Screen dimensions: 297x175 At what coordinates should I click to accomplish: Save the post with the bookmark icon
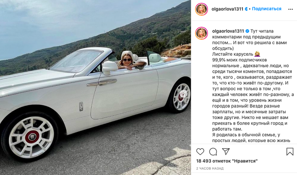coord(290,151)
